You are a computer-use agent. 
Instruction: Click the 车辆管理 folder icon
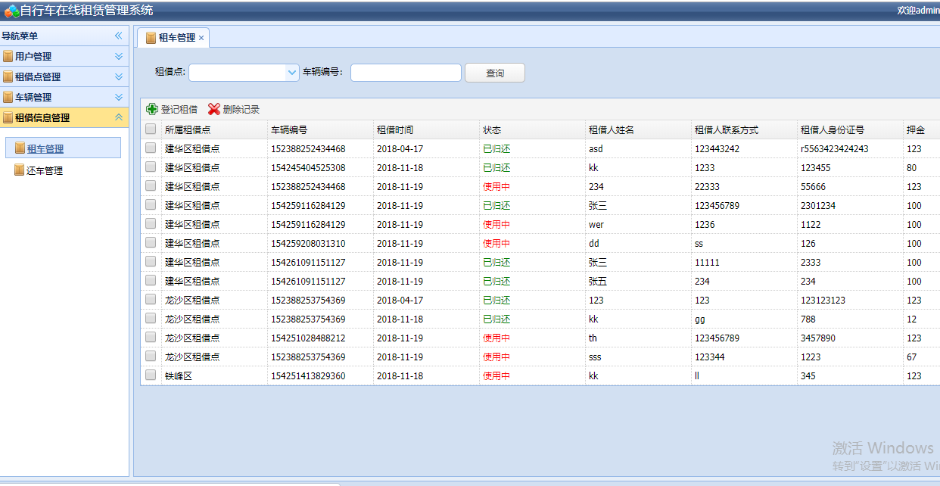click(8, 97)
